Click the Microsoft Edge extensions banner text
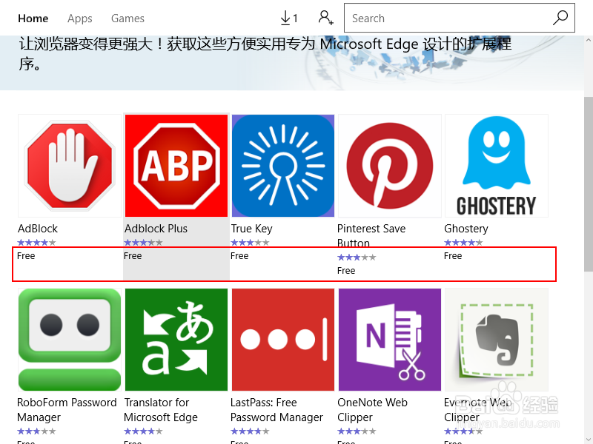593x444 pixels. [265, 53]
